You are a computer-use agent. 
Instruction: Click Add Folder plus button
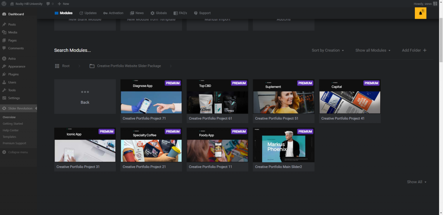pos(414,51)
